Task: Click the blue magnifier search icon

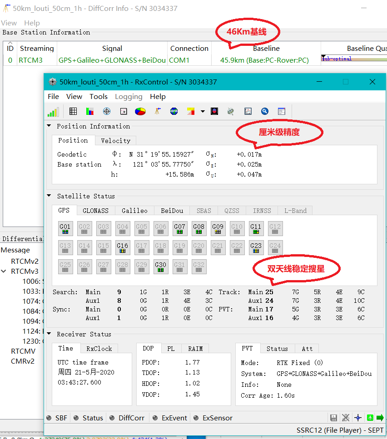Action: click(265, 111)
